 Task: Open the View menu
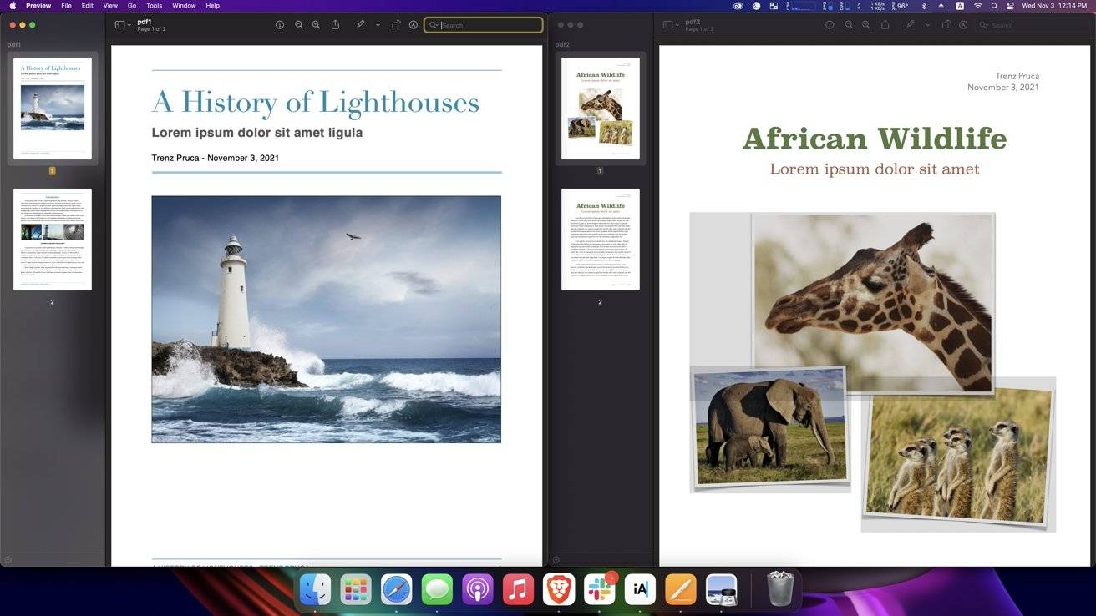click(109, 5)
